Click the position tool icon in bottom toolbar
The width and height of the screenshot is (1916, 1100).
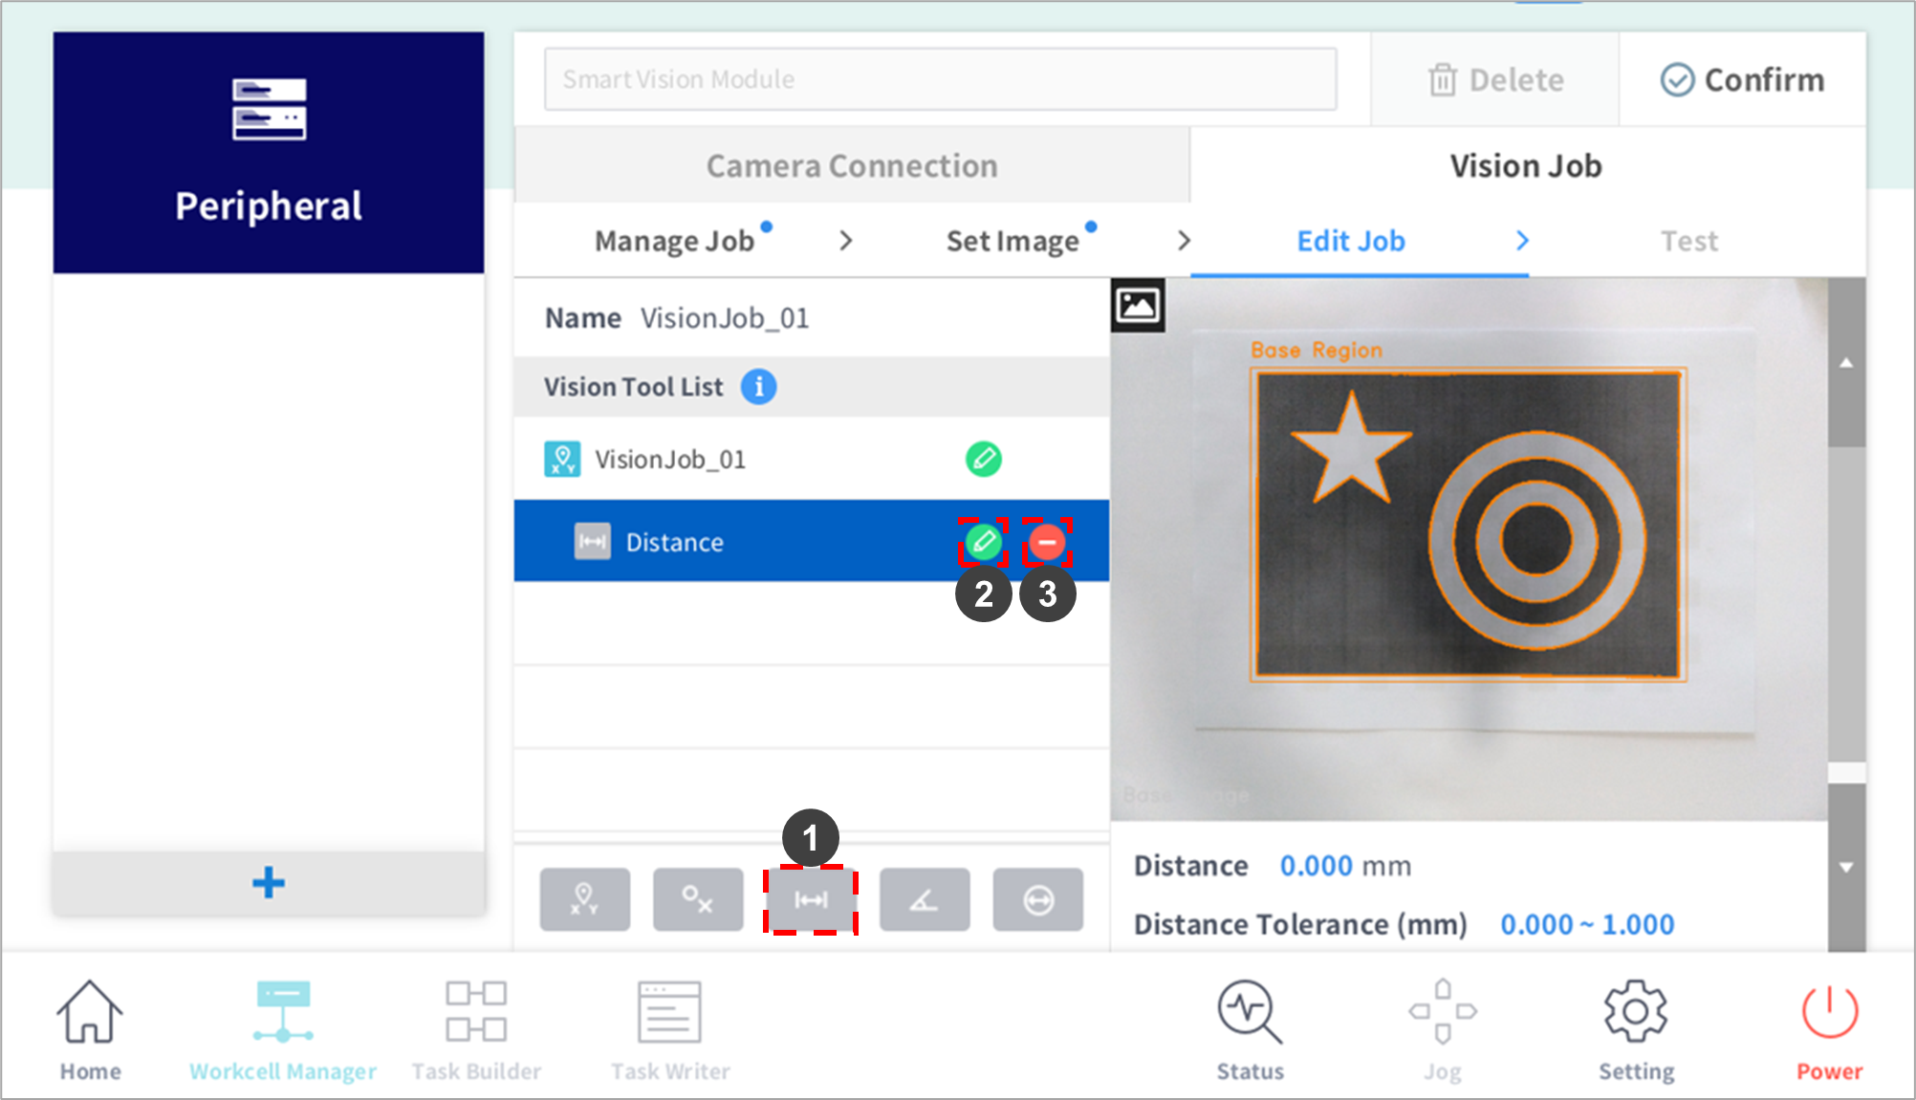(584, 899)
